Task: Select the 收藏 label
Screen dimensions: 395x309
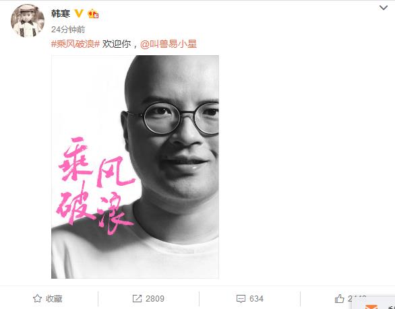Action: 54,299
